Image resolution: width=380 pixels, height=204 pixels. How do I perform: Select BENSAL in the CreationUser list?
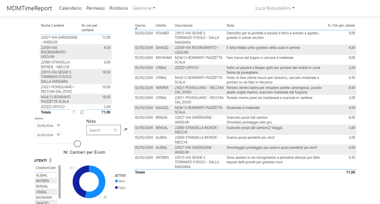pyautogui.click(x=42, y=186)
